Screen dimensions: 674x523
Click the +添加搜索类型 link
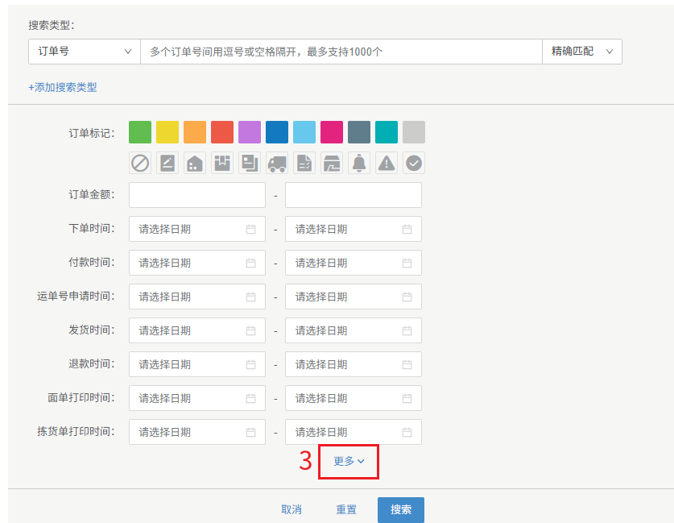(63, 87)
